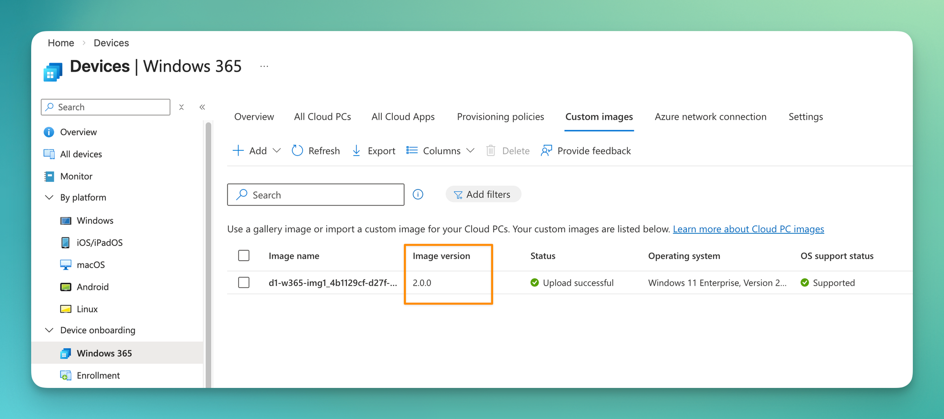This screenshot has height=419, width=944.
Task: Click the Devices Windows 365 header icon
Action: 53,72
